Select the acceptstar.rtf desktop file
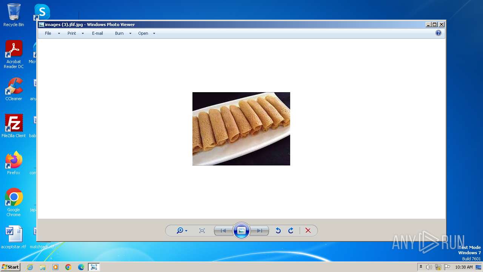 tap(14, 237)
